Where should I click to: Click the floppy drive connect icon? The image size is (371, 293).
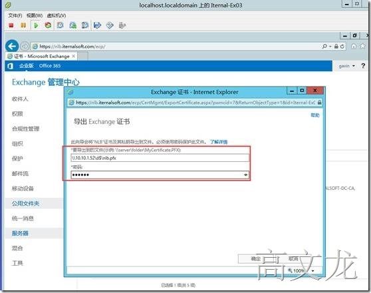[x=97, y=25]
